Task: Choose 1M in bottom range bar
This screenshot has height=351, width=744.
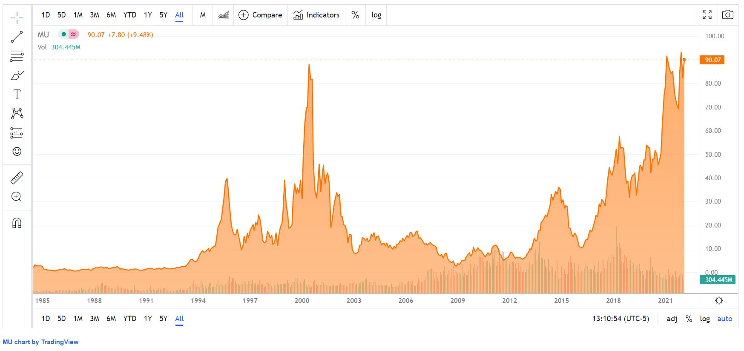Action: pyautogui.click(x=78, y=319)
